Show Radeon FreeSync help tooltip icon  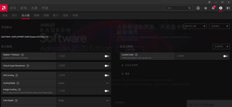(x=22, y=55)
